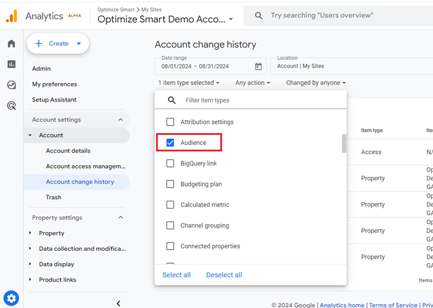Click the search magnifier icon in top bar
The image size is (433, 308).
pyautogui.click(x=258, y=15)
